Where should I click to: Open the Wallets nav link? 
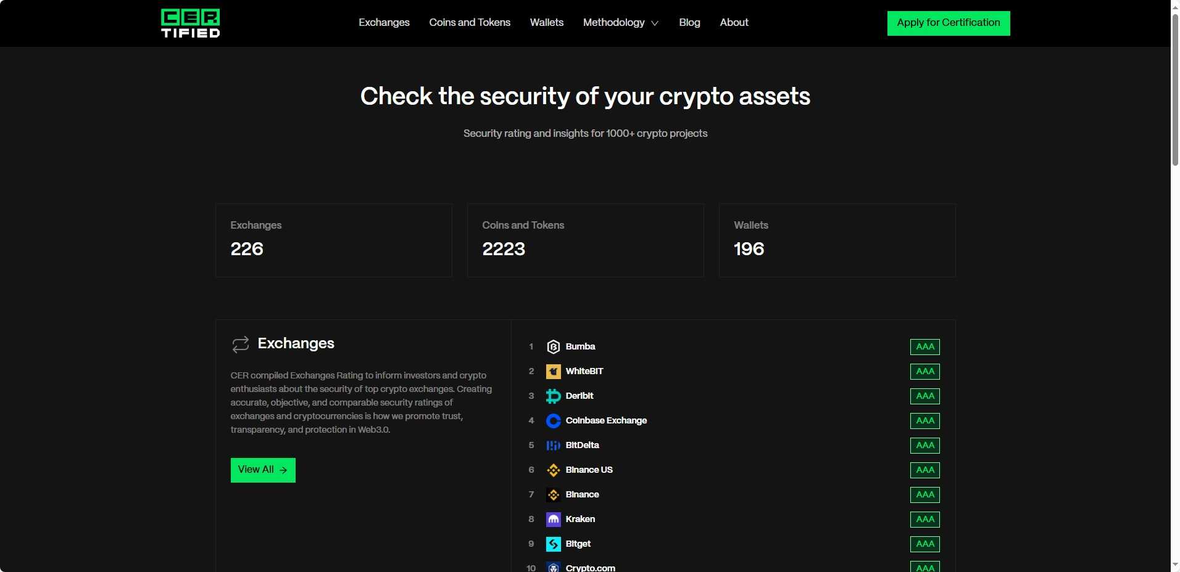546,23
